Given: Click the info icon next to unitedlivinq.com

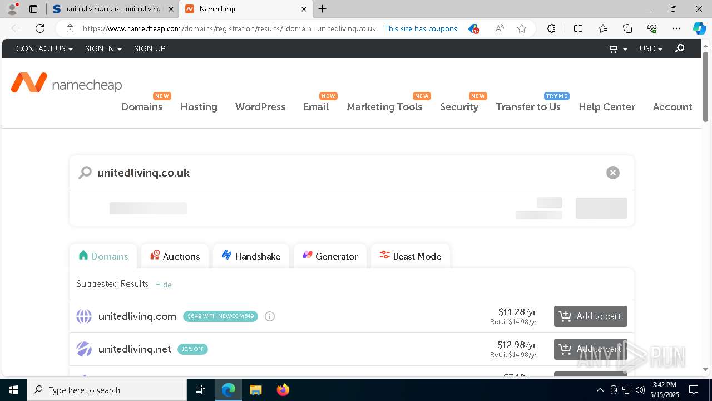Looking at the screenshot, I should 270,316.
